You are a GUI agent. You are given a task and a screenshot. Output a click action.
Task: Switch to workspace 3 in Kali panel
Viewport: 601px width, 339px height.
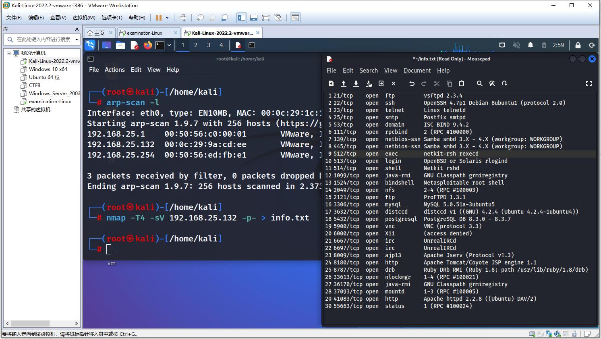click(209, 45)
